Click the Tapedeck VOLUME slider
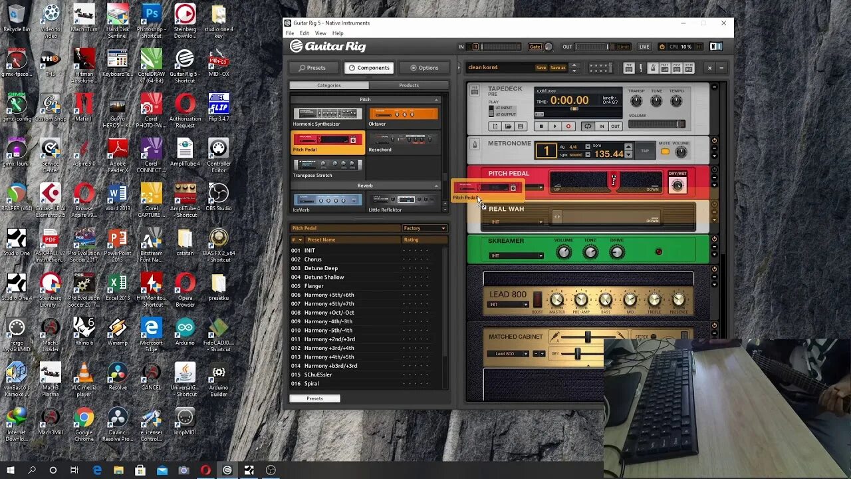Image resolution: width=851 pixels, height=479 pixels. pos(657,124)
